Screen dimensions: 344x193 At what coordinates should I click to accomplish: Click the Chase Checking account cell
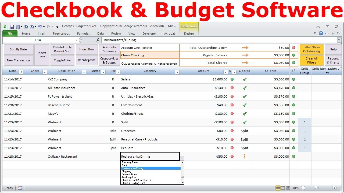click(150, 55)
